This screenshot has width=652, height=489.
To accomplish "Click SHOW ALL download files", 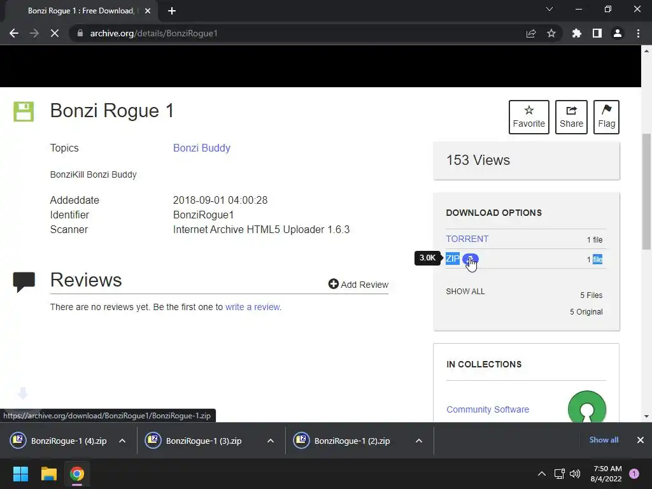I will (x=465, y=292).
